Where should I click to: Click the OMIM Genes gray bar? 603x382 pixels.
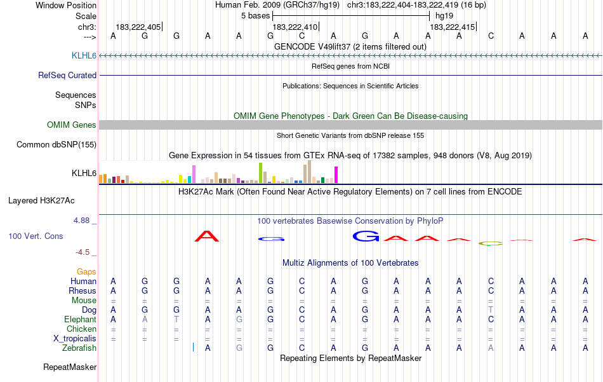click(x=350, y=125)
